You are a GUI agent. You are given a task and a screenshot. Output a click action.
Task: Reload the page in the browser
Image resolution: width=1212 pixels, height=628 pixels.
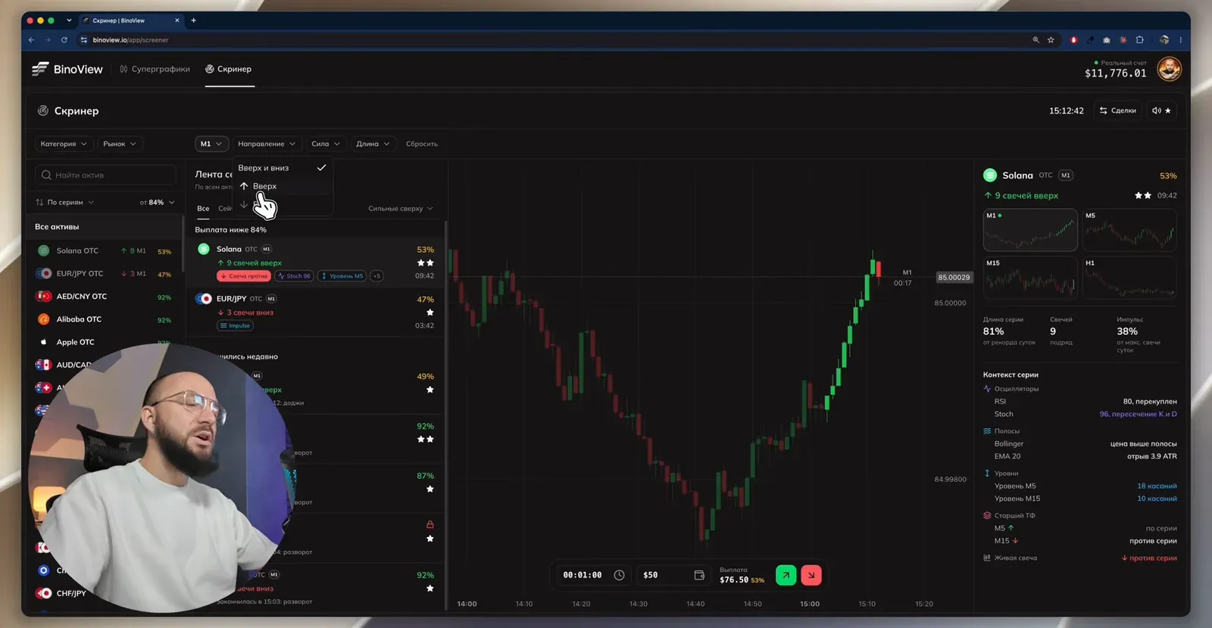click(64, 40)
